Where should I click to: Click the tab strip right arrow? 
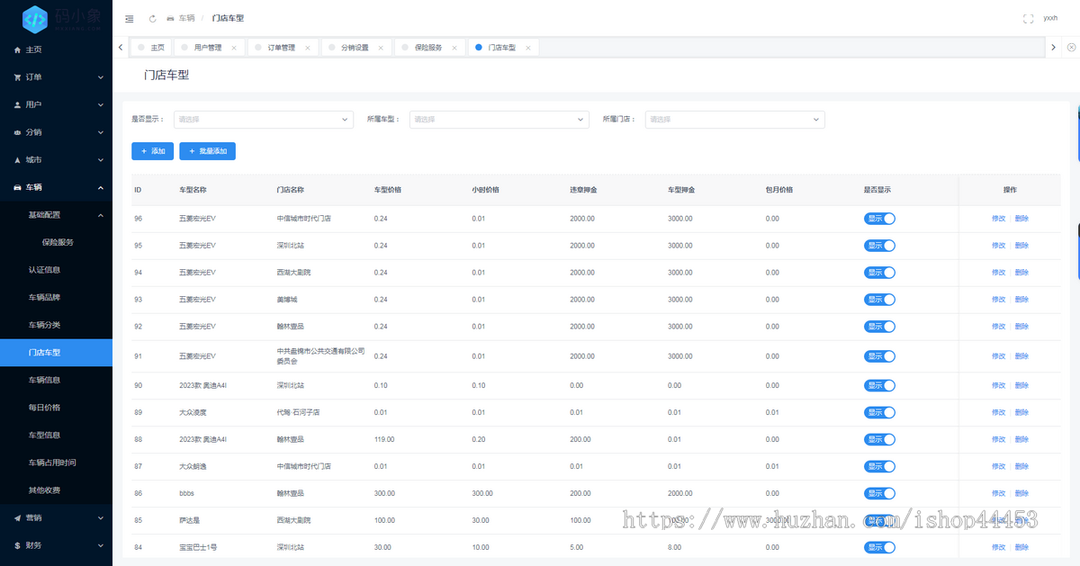(1053, 47)
